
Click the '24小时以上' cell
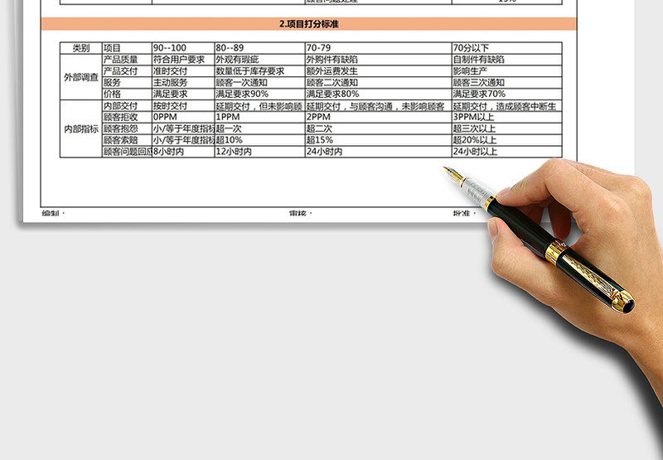(x=506, y=153)
